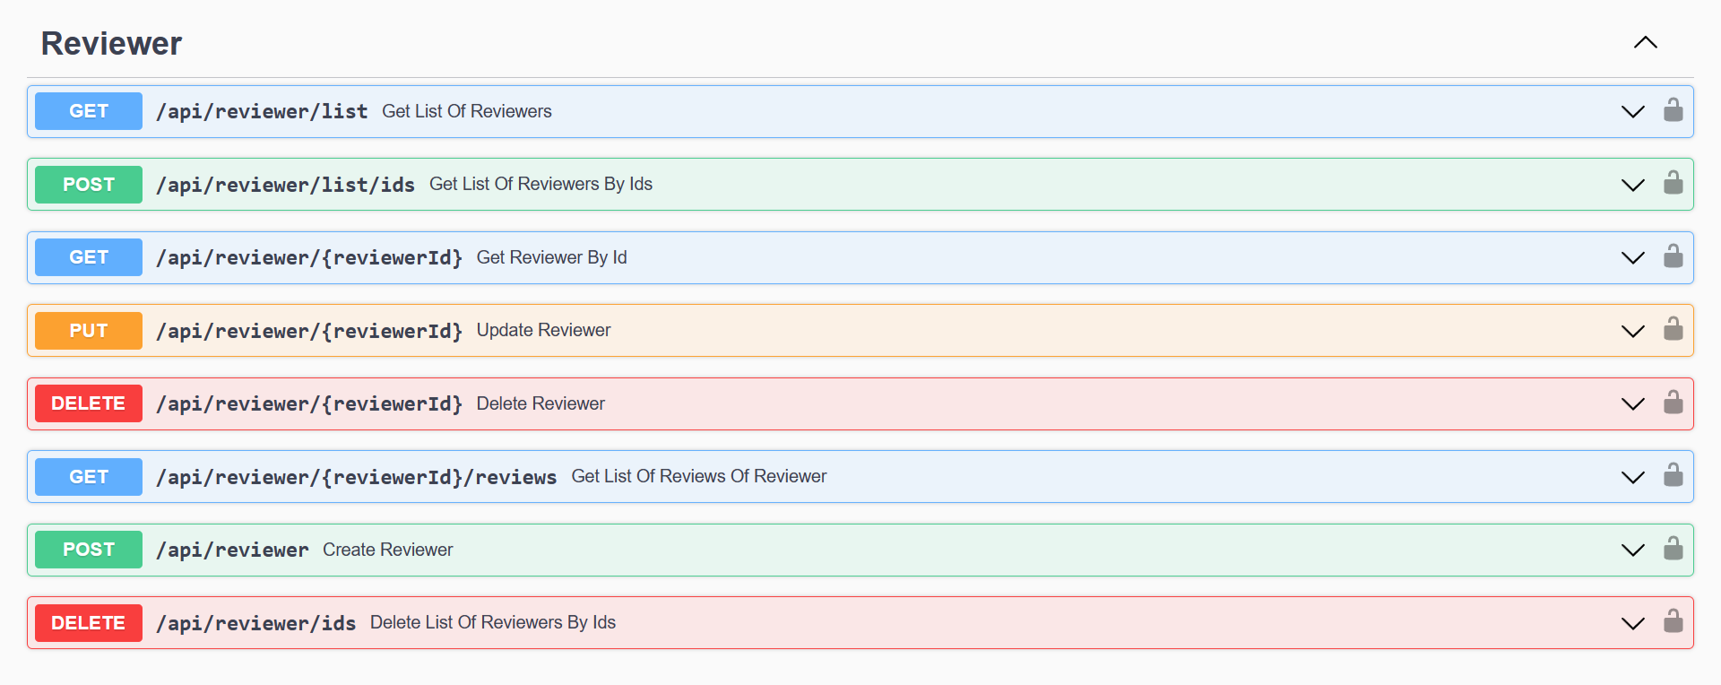The width and height of the screenshot is (1721, 685).
Task: Expand chevron for Delete List Of Reviewers By Ids
Action: tap(1632, 623)
